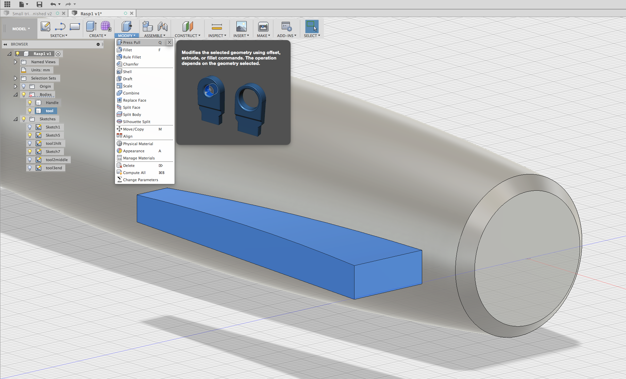Select the Press Pull tool
626x379 pixels.
pyautogui.click(x=132, y=42)
